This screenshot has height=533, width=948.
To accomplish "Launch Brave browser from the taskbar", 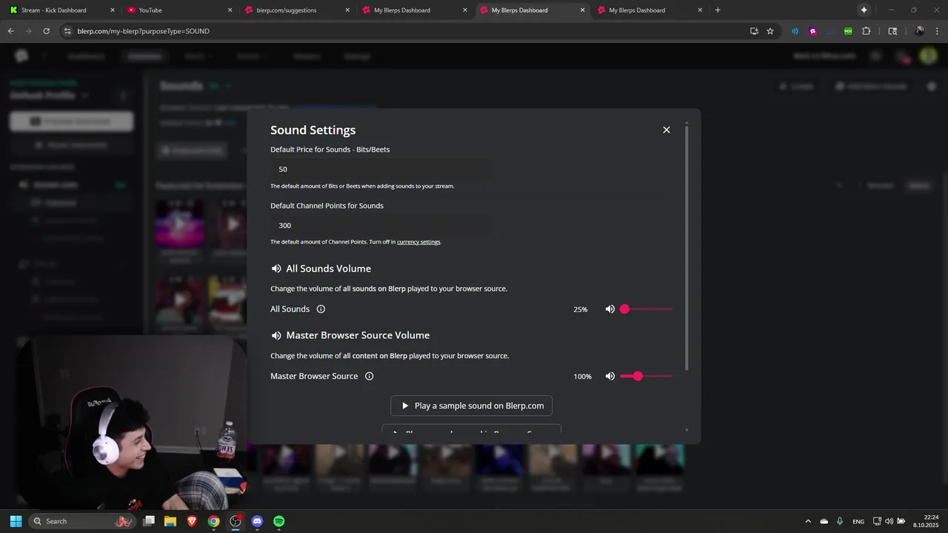I will [x=192, y=521].
